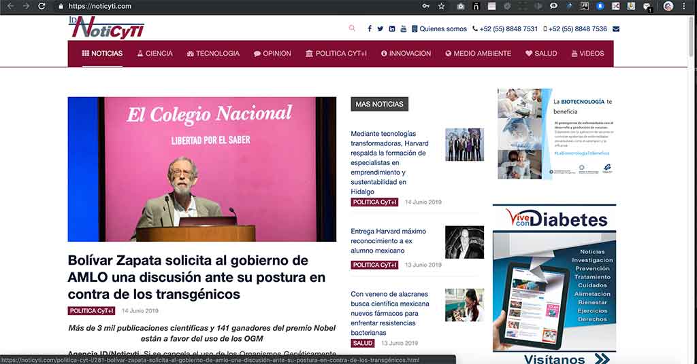This screenshot has height=364, width=697.
Task: Click phone number +52 (55) 8848 7531
Action: pos(505,29)
